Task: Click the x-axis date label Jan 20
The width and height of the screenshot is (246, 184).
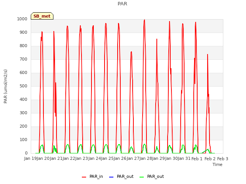Action: (43, 159)
